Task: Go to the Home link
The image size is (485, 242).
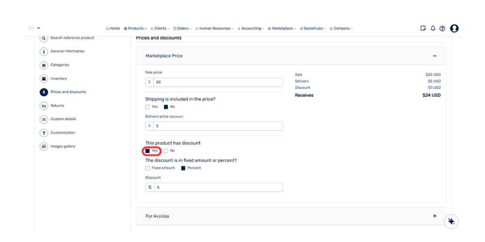Action: click(113, 29)
